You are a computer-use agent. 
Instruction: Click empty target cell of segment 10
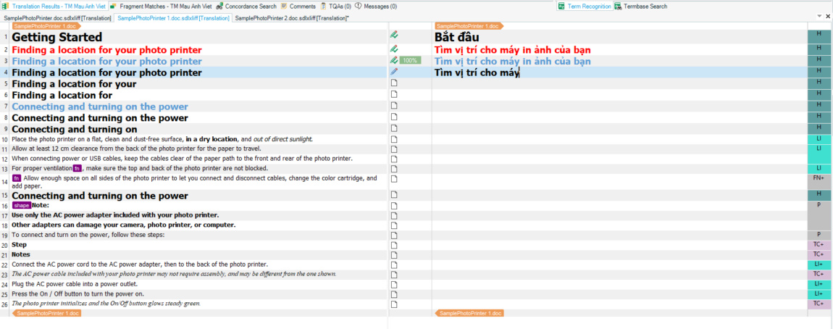tap(619, 138)
